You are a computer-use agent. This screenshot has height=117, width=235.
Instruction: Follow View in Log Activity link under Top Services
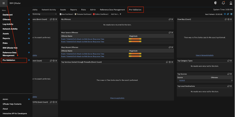(117, 98)
